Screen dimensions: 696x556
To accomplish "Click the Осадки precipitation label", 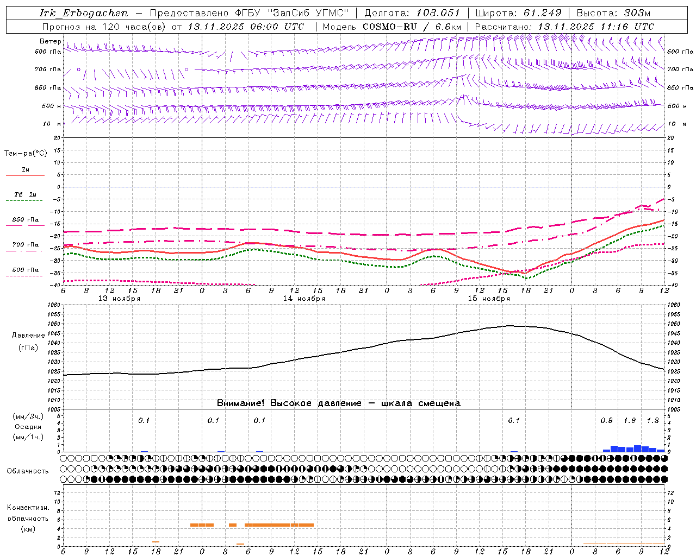I will coord(28,427).
